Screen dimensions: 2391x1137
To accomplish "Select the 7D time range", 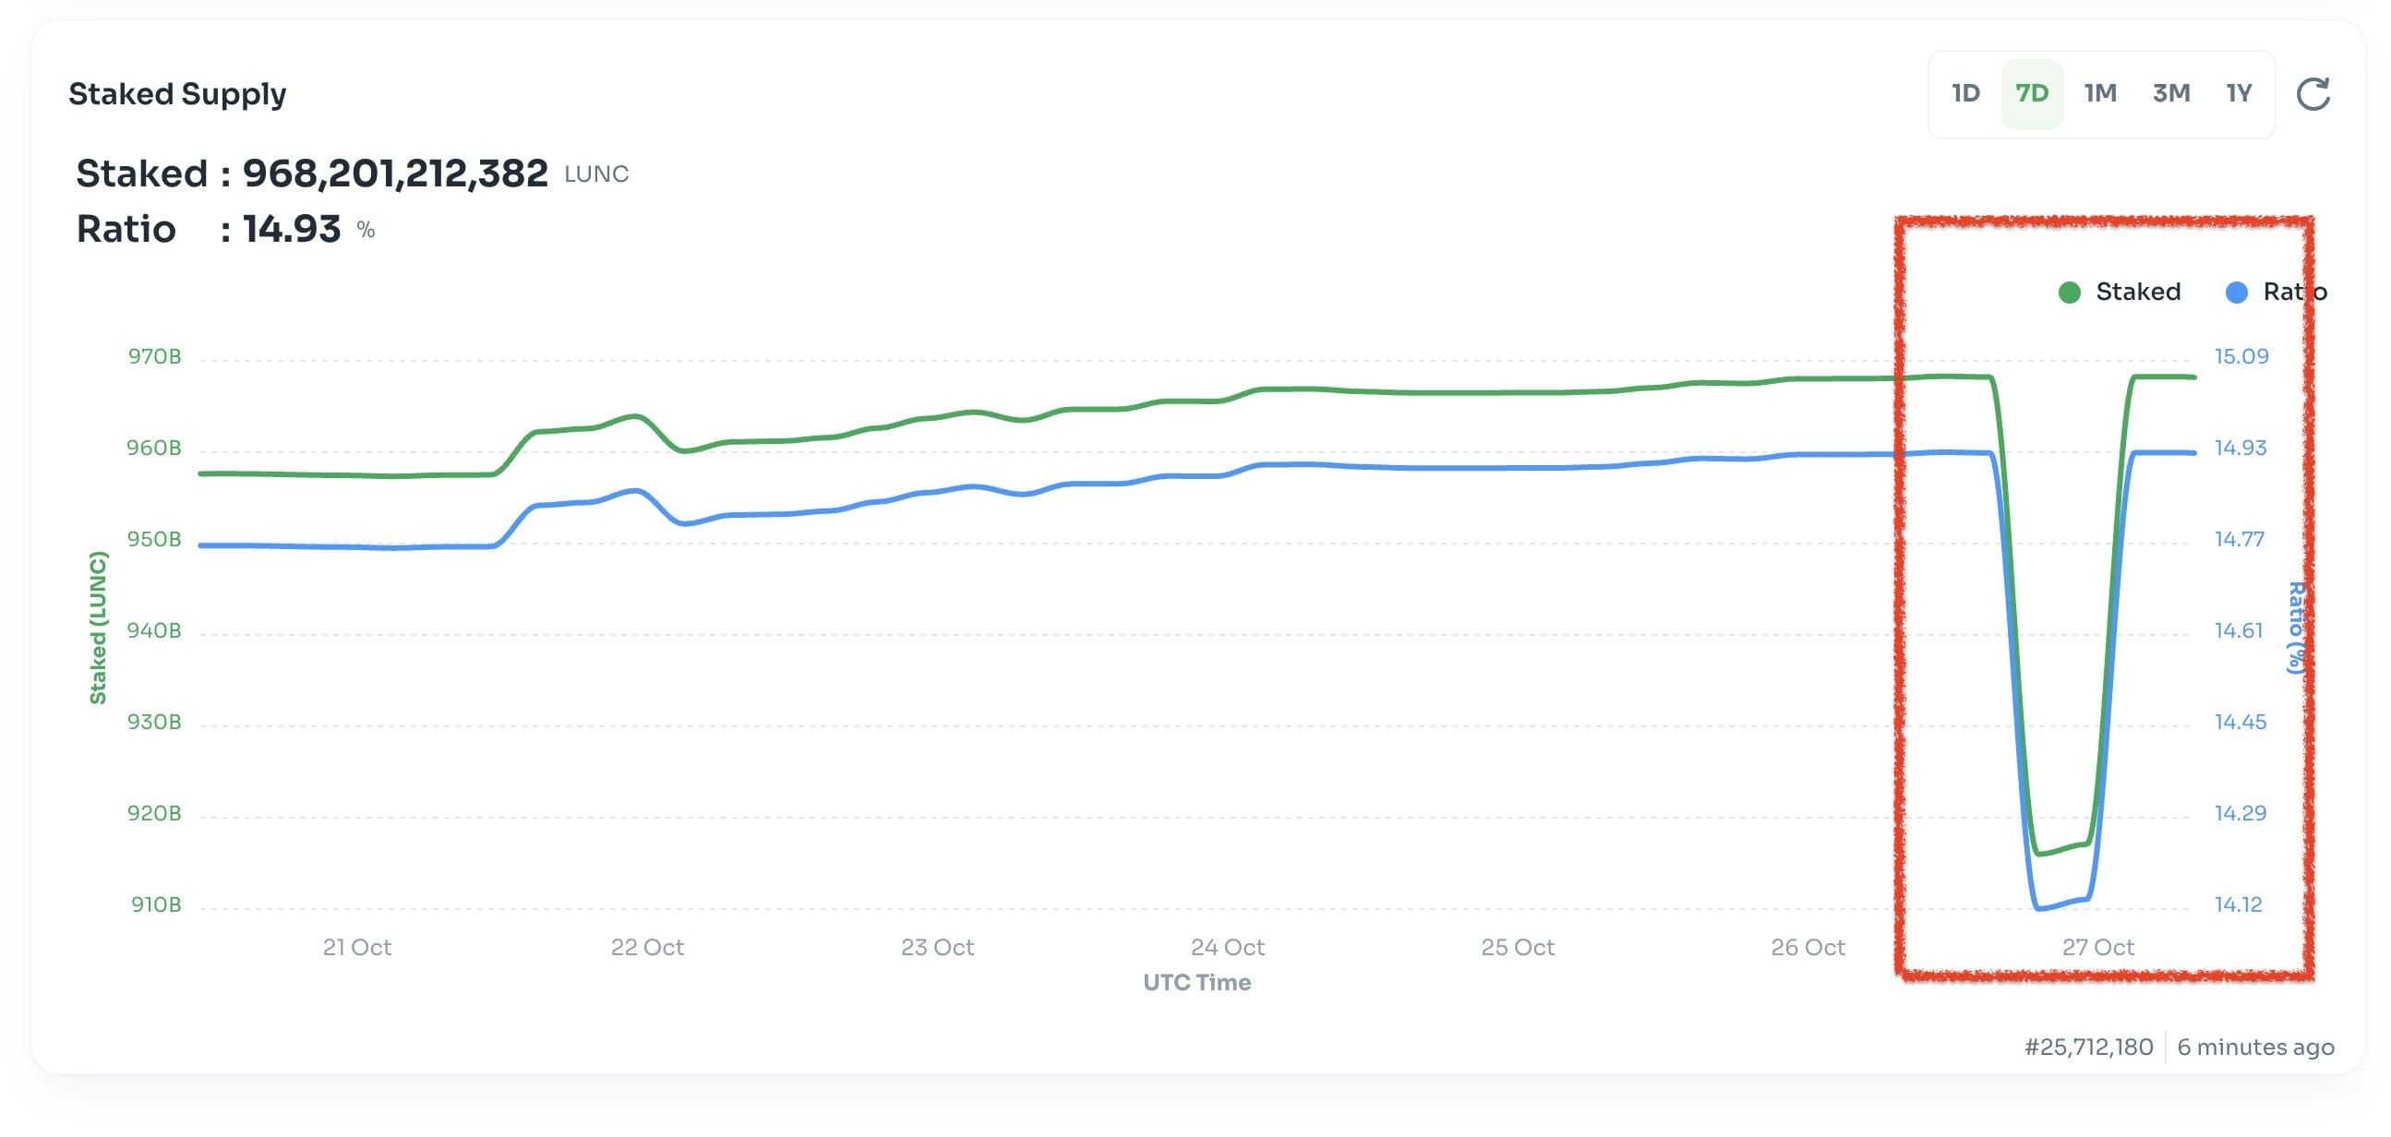I will [x=2032, y=94].
